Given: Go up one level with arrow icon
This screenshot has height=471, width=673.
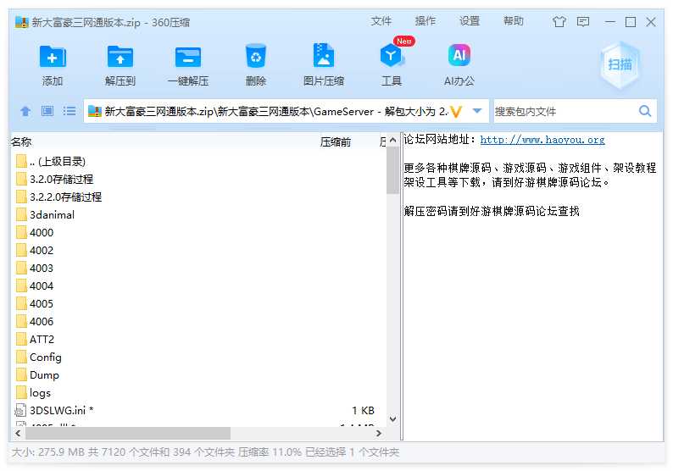Looking at the screenshot, I should pos(25,111).
